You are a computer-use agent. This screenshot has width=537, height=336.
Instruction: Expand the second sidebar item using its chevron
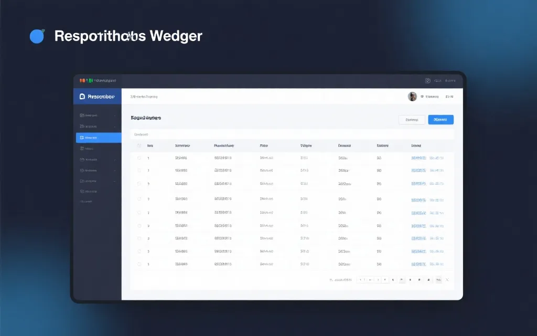pos(115,127)
